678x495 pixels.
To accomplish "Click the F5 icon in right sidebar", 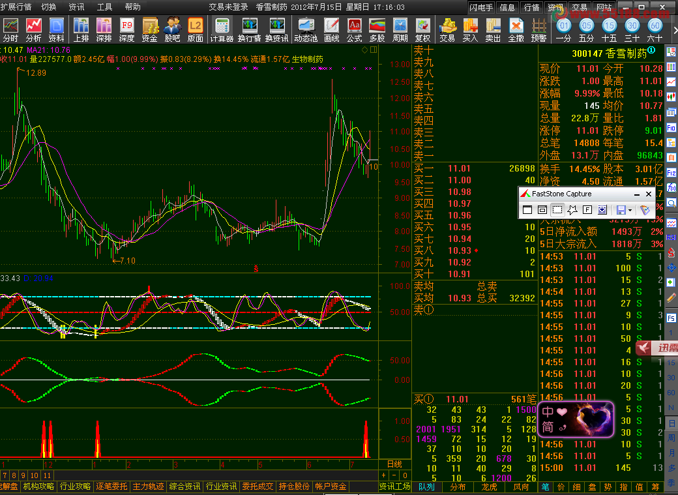I will click(x=671, y=318).
